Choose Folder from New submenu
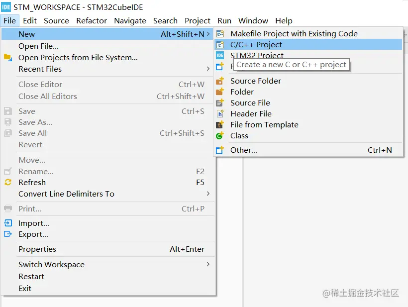 pyautogui.click(x=308, y=92)
